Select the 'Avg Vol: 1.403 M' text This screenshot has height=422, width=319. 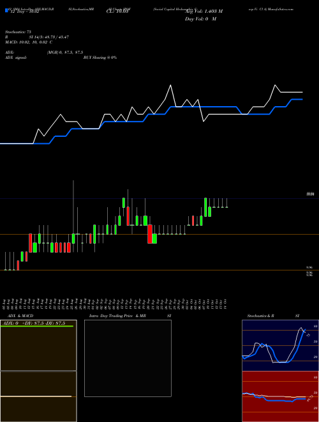(204, 12)
